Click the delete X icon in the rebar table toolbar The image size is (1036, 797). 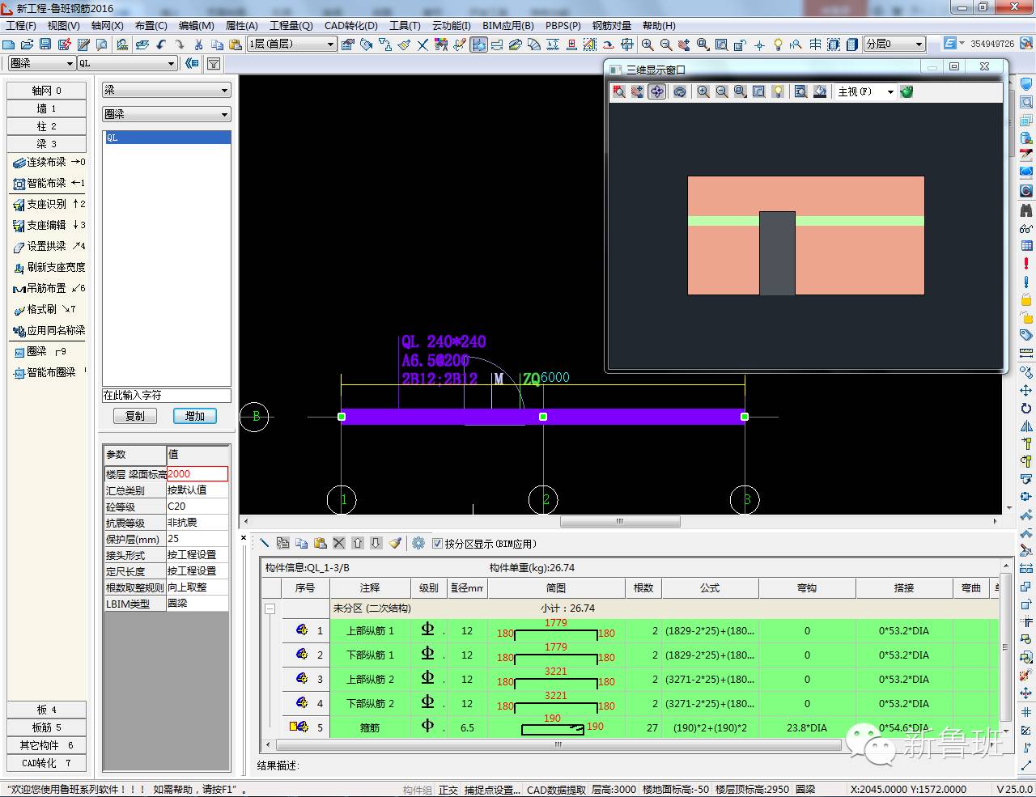(x=338, y=543)
